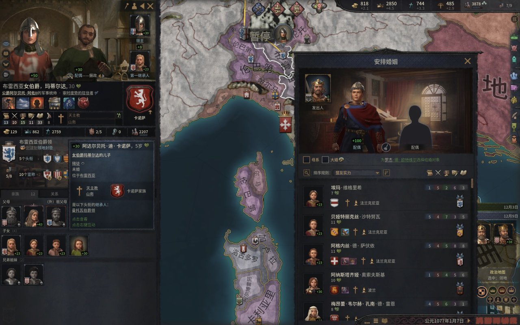Image resolution: width=520 pixels, height=325 pixels.
Task: Filter candidates by learning book icon
Action: (464, 173)
